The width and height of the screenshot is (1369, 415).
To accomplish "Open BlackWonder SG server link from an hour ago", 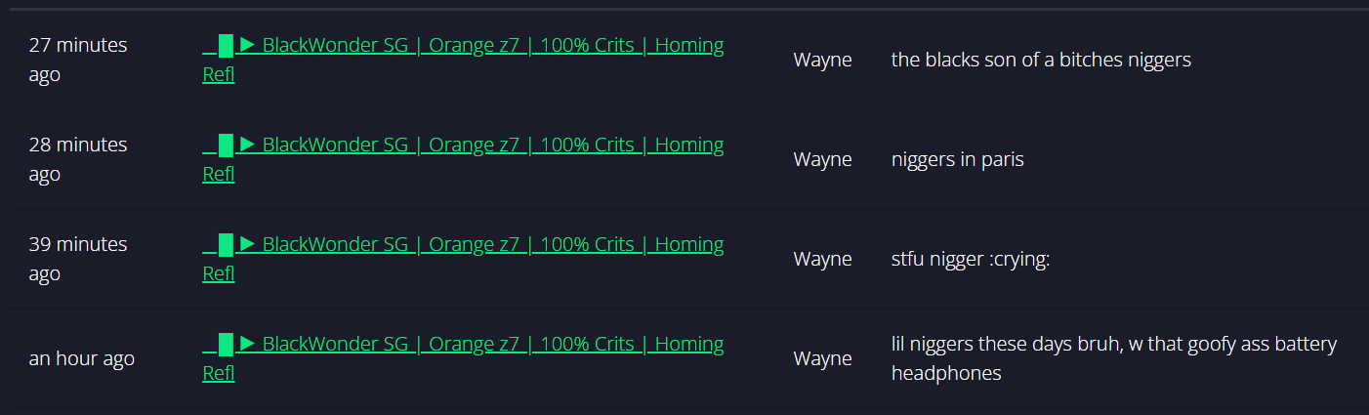I will (463, 358).
